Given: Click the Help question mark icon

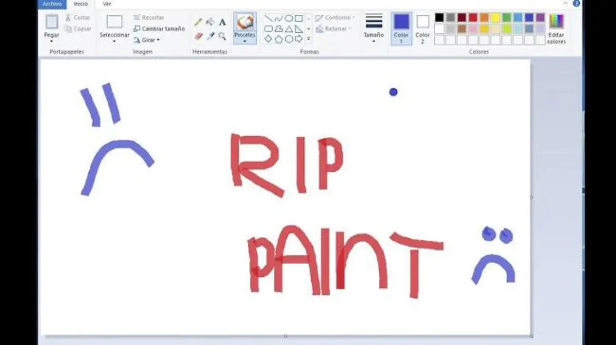Looking at the screenshot, I should coord(576,3).
